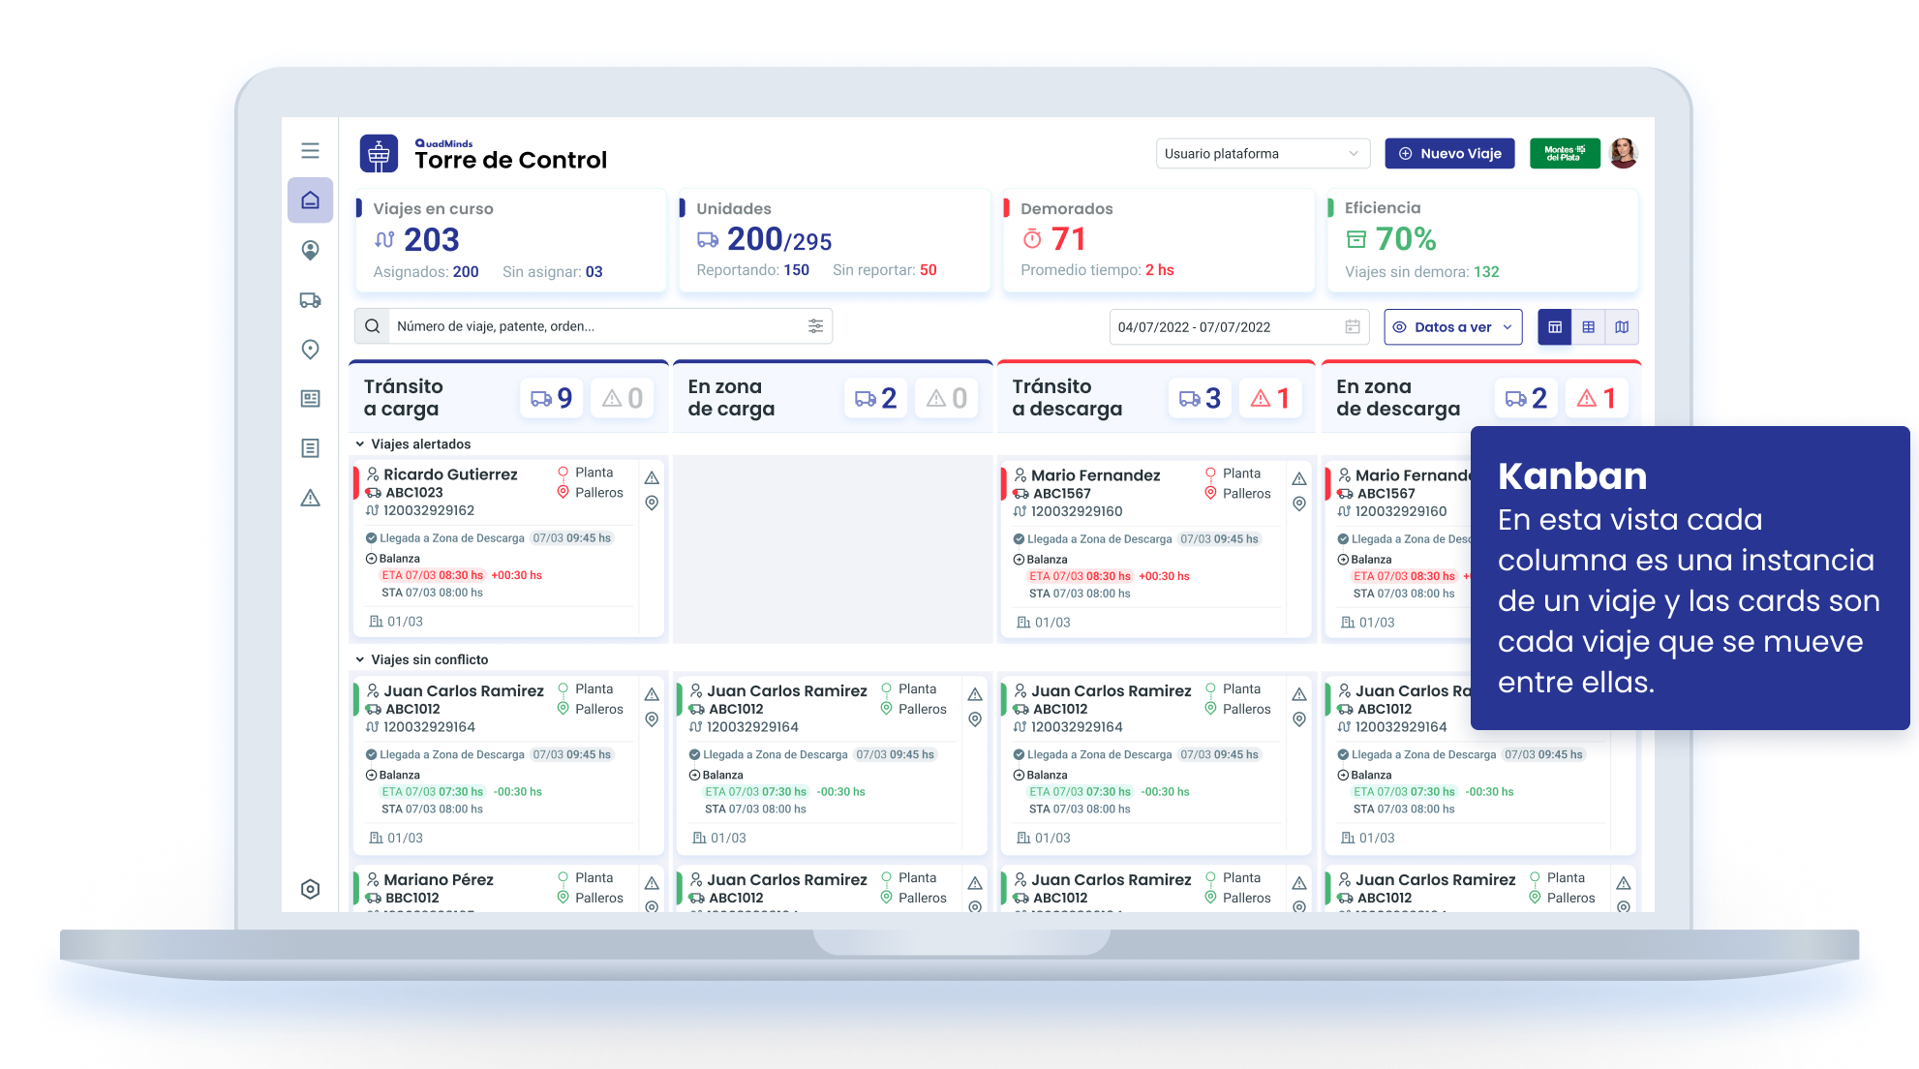Click truck count 3 in Tránsito a descarga
The width and height of the screenshot is (1919, 1069).
coord(1201,398)
